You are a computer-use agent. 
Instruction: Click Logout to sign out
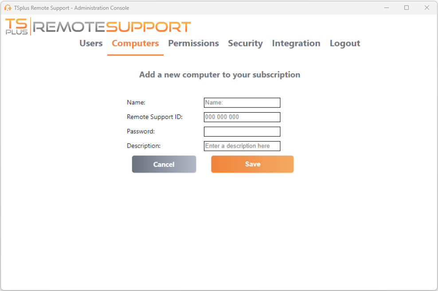click(x=344, y=43)
